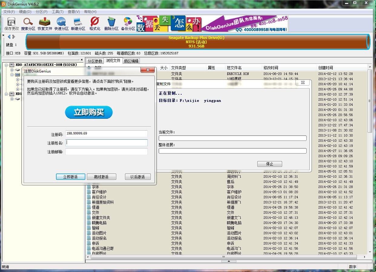Click folder icon of 晓巍电脑 row
The image size is (376, 272).
(x=89, y=223)
